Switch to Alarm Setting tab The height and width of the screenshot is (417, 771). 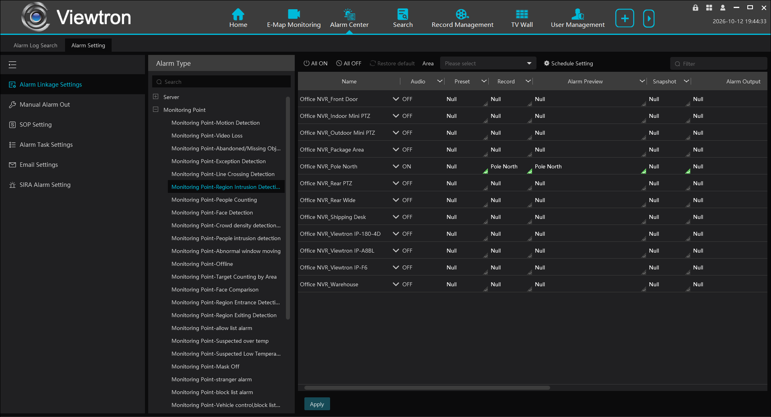click(88, 45)
